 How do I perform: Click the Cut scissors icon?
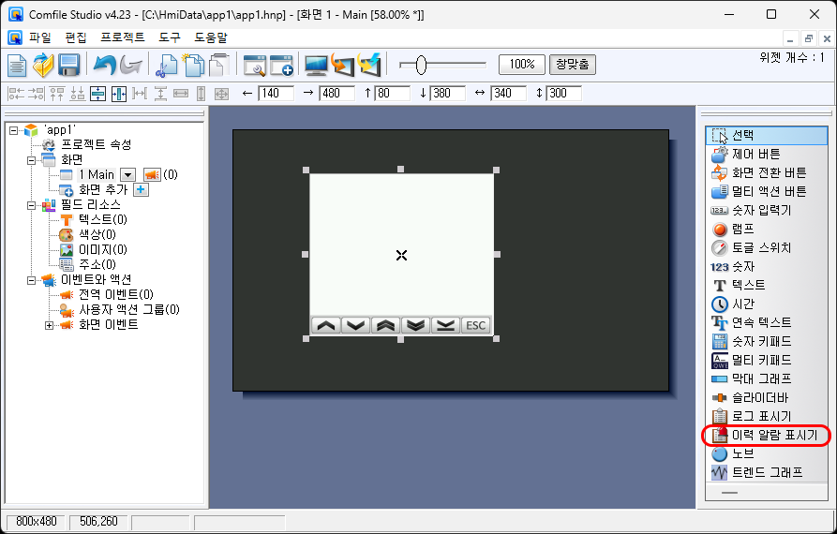[167, 65]
